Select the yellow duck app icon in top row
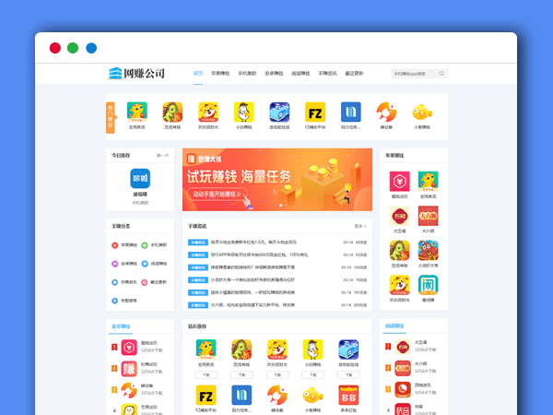 click(x=243, y=113)
